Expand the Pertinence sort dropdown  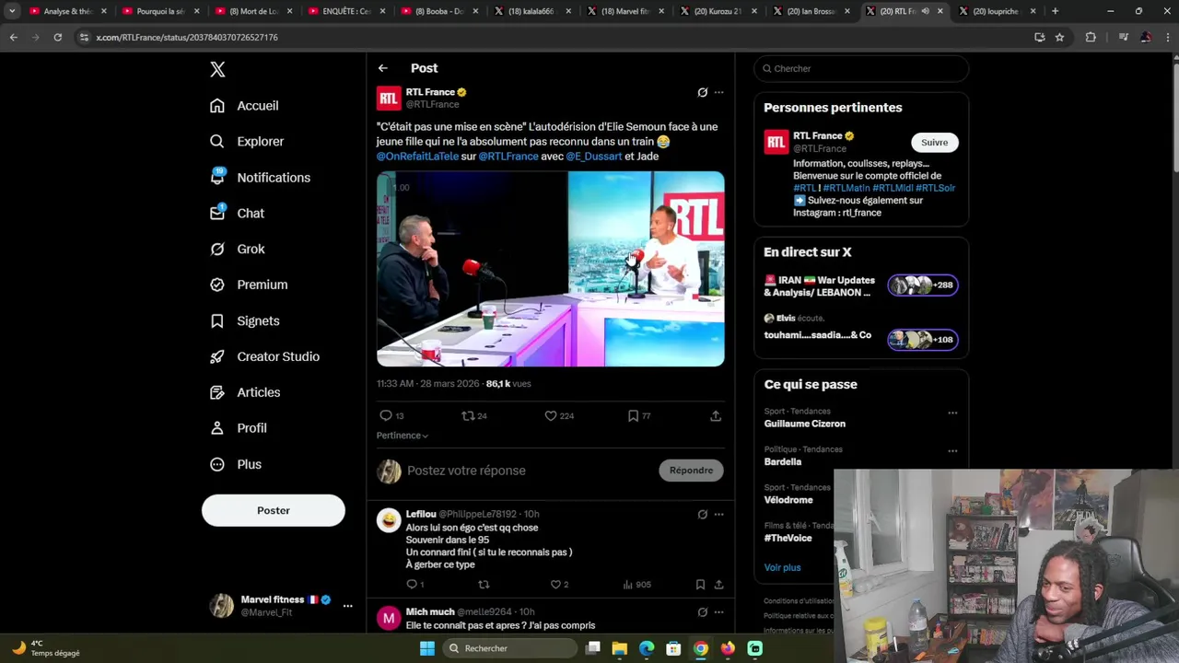click(403, 436)
